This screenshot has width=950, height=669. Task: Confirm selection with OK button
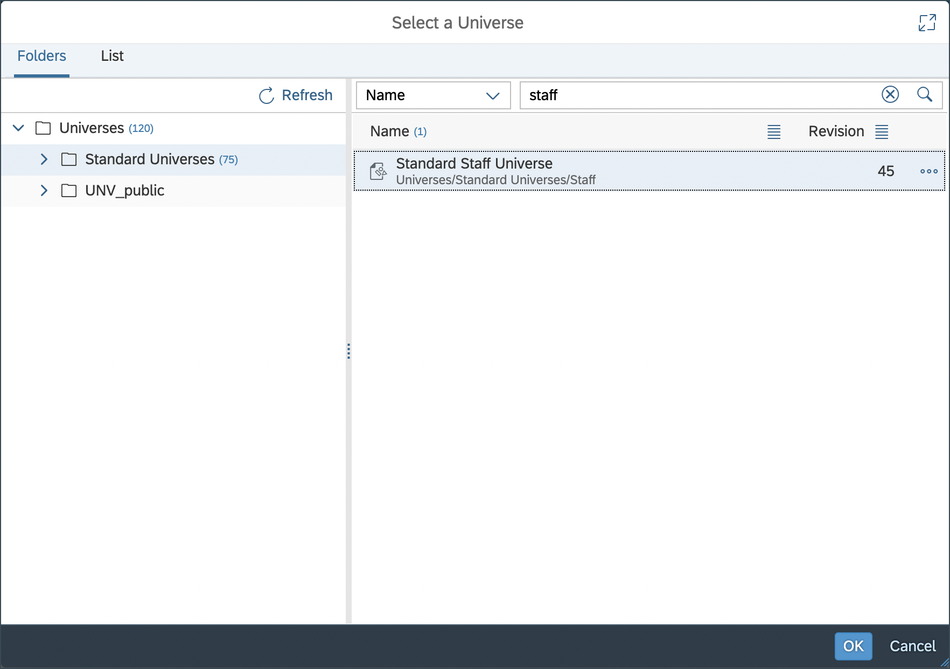[853, 646]
